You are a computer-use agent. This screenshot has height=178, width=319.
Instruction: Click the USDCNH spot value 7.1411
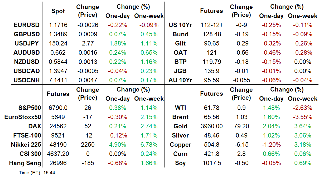coord(58,80)
